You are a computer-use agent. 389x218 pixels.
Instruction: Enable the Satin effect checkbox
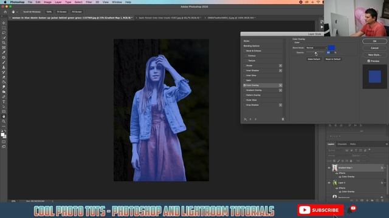tap(244, 81)
